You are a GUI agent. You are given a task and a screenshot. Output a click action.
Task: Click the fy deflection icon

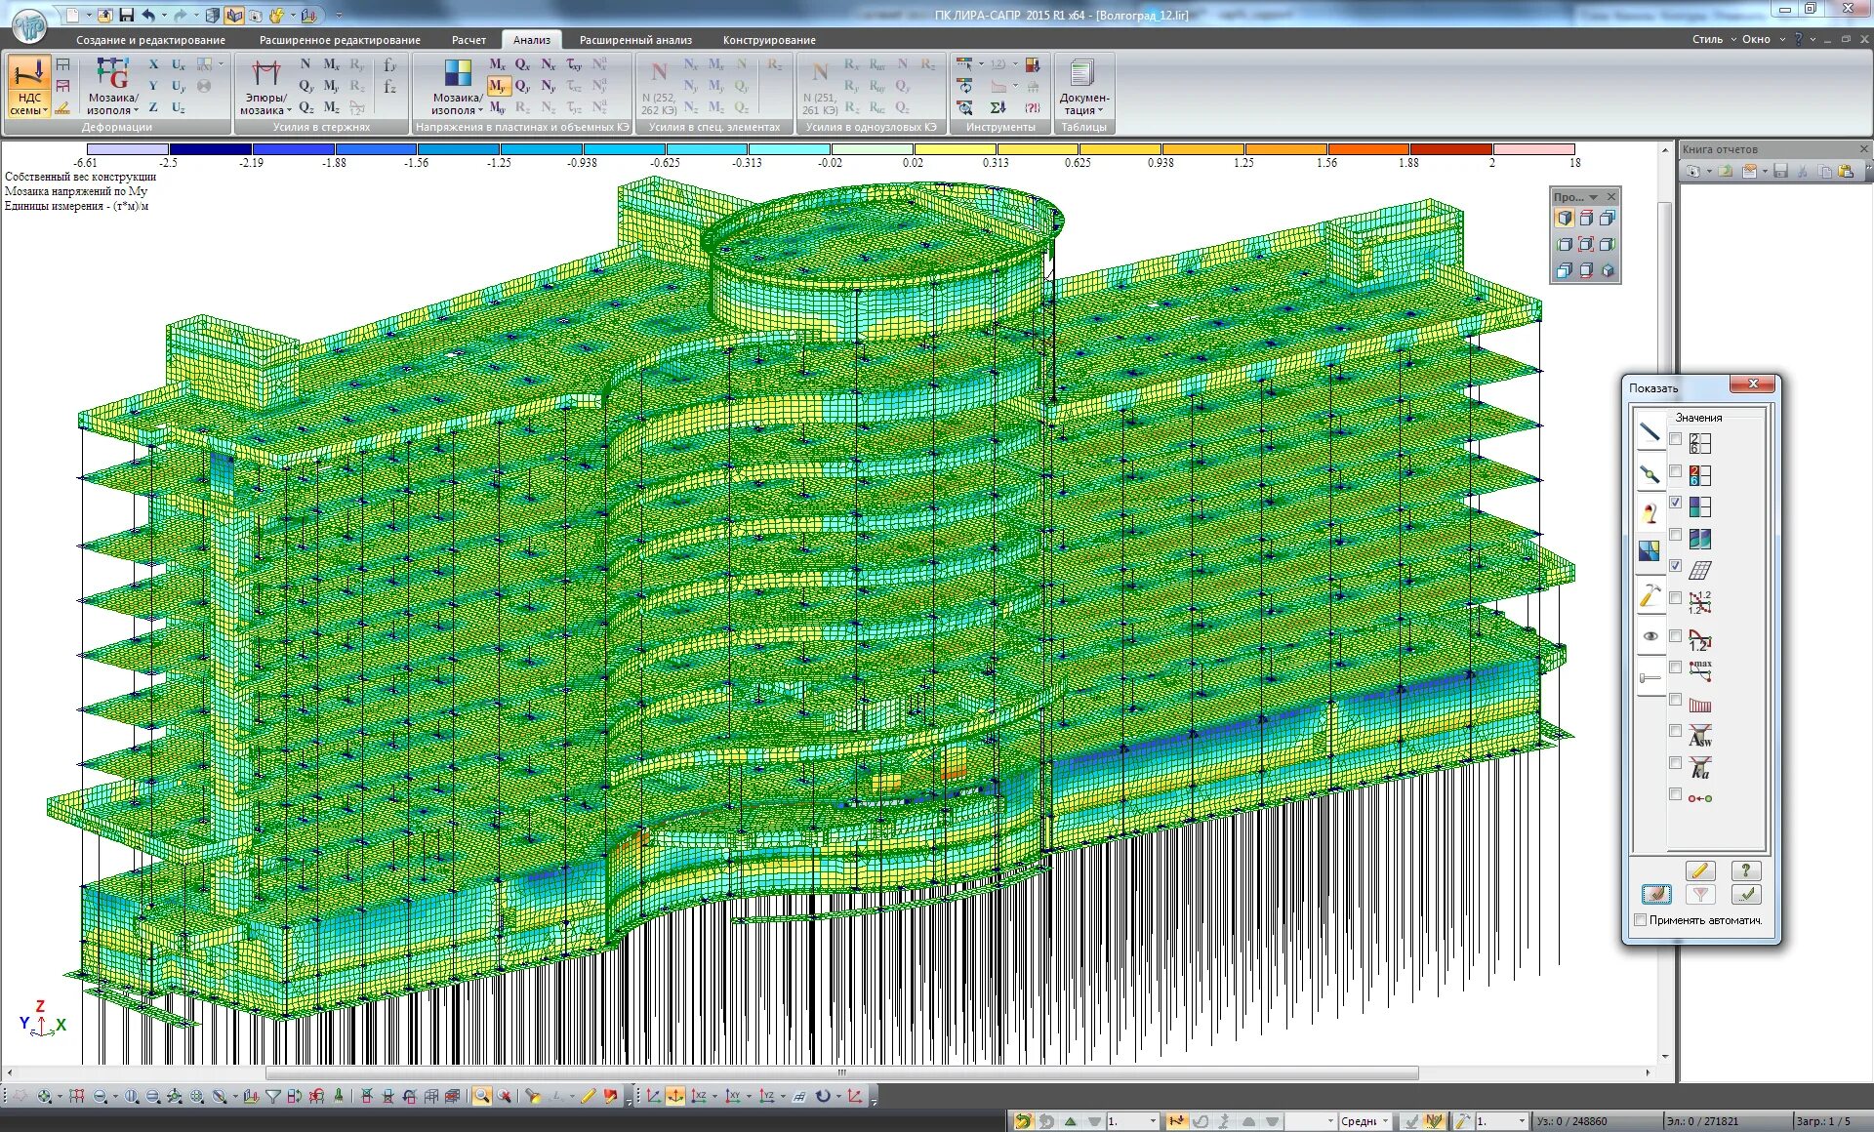389,64
